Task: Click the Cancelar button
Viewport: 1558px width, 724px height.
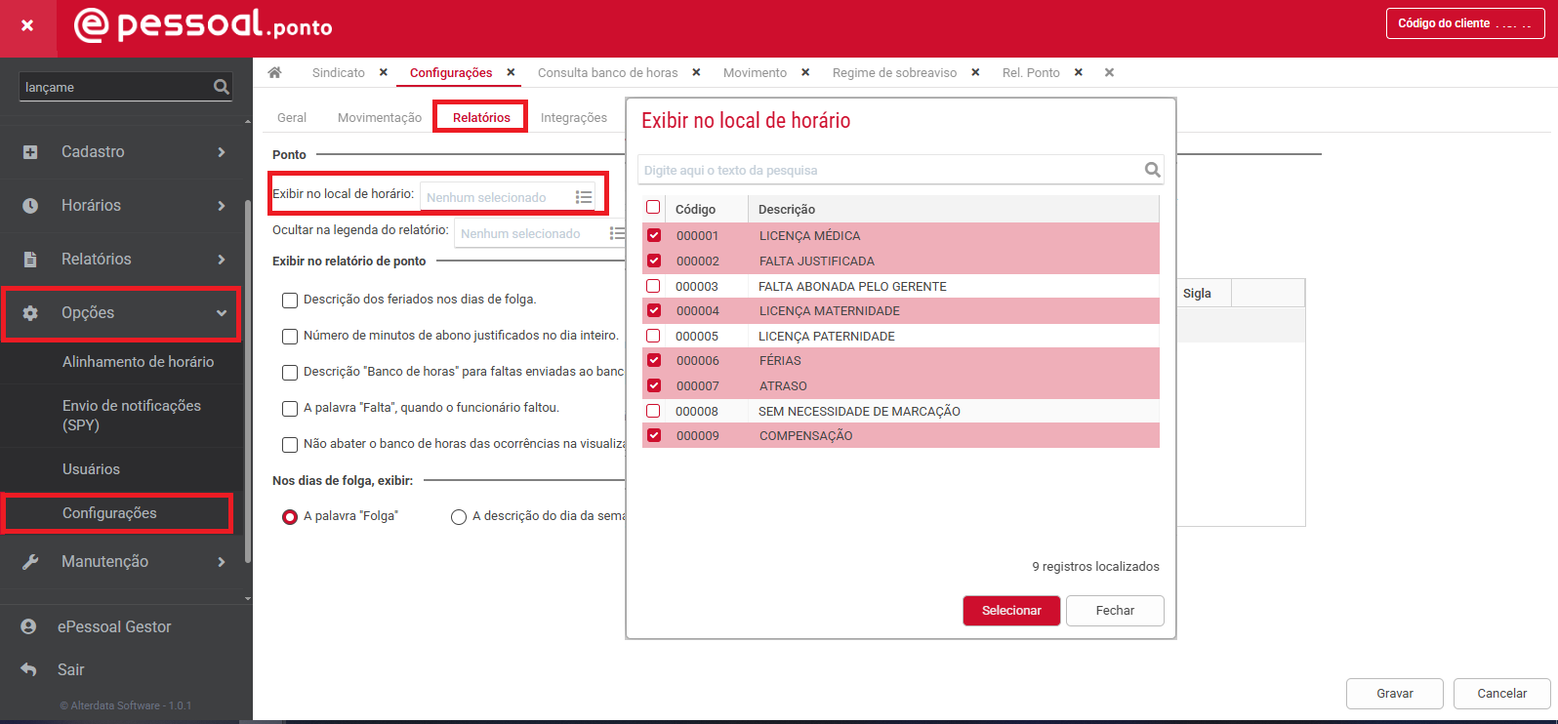Action: pyautogui.click(x=1501, y=694)
